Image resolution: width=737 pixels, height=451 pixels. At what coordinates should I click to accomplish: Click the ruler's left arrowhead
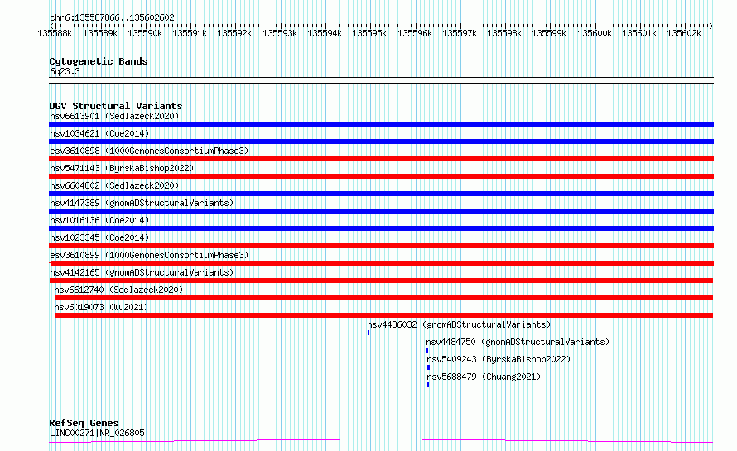[x=51, y=26]
